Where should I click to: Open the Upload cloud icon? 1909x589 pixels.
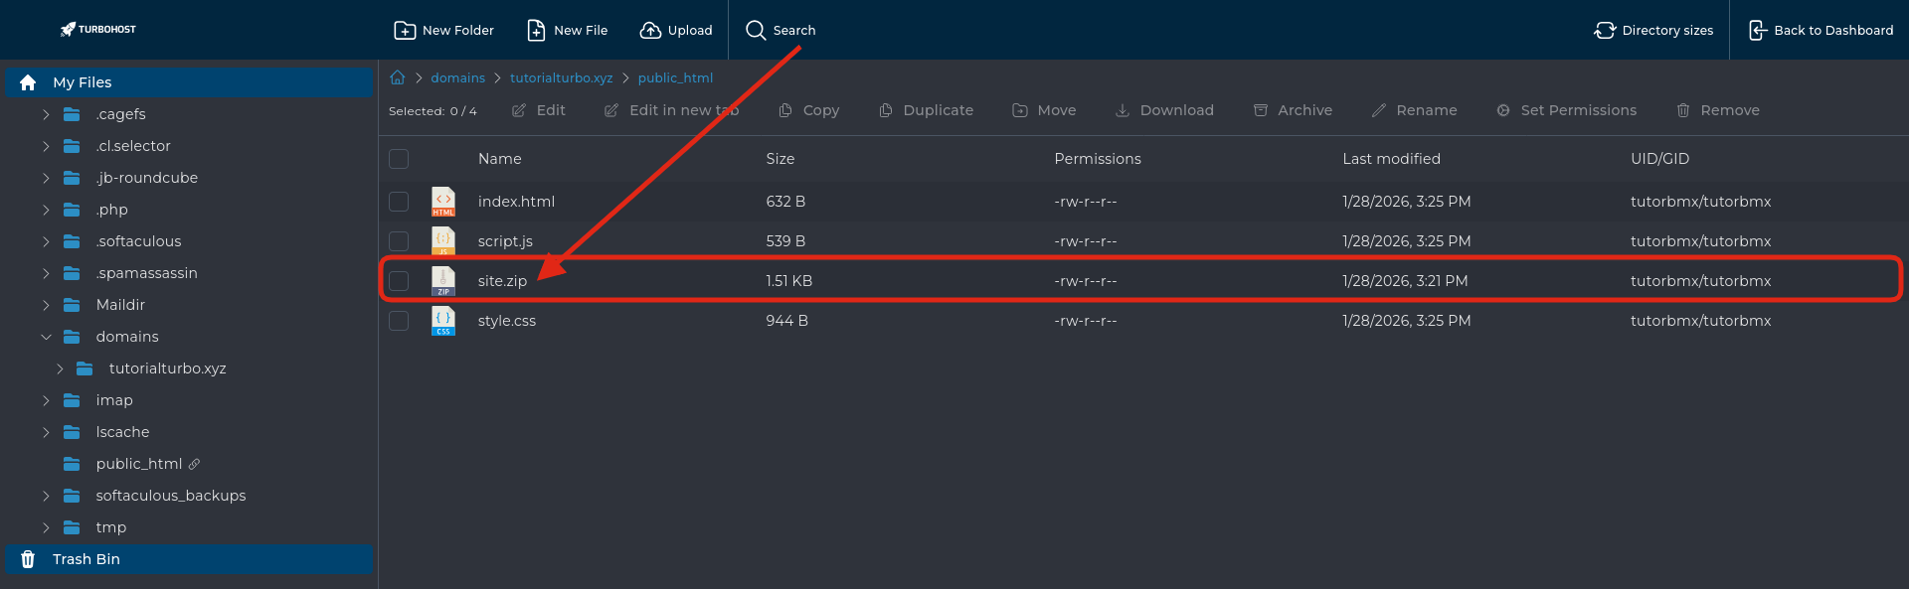[x=650, y=30]
